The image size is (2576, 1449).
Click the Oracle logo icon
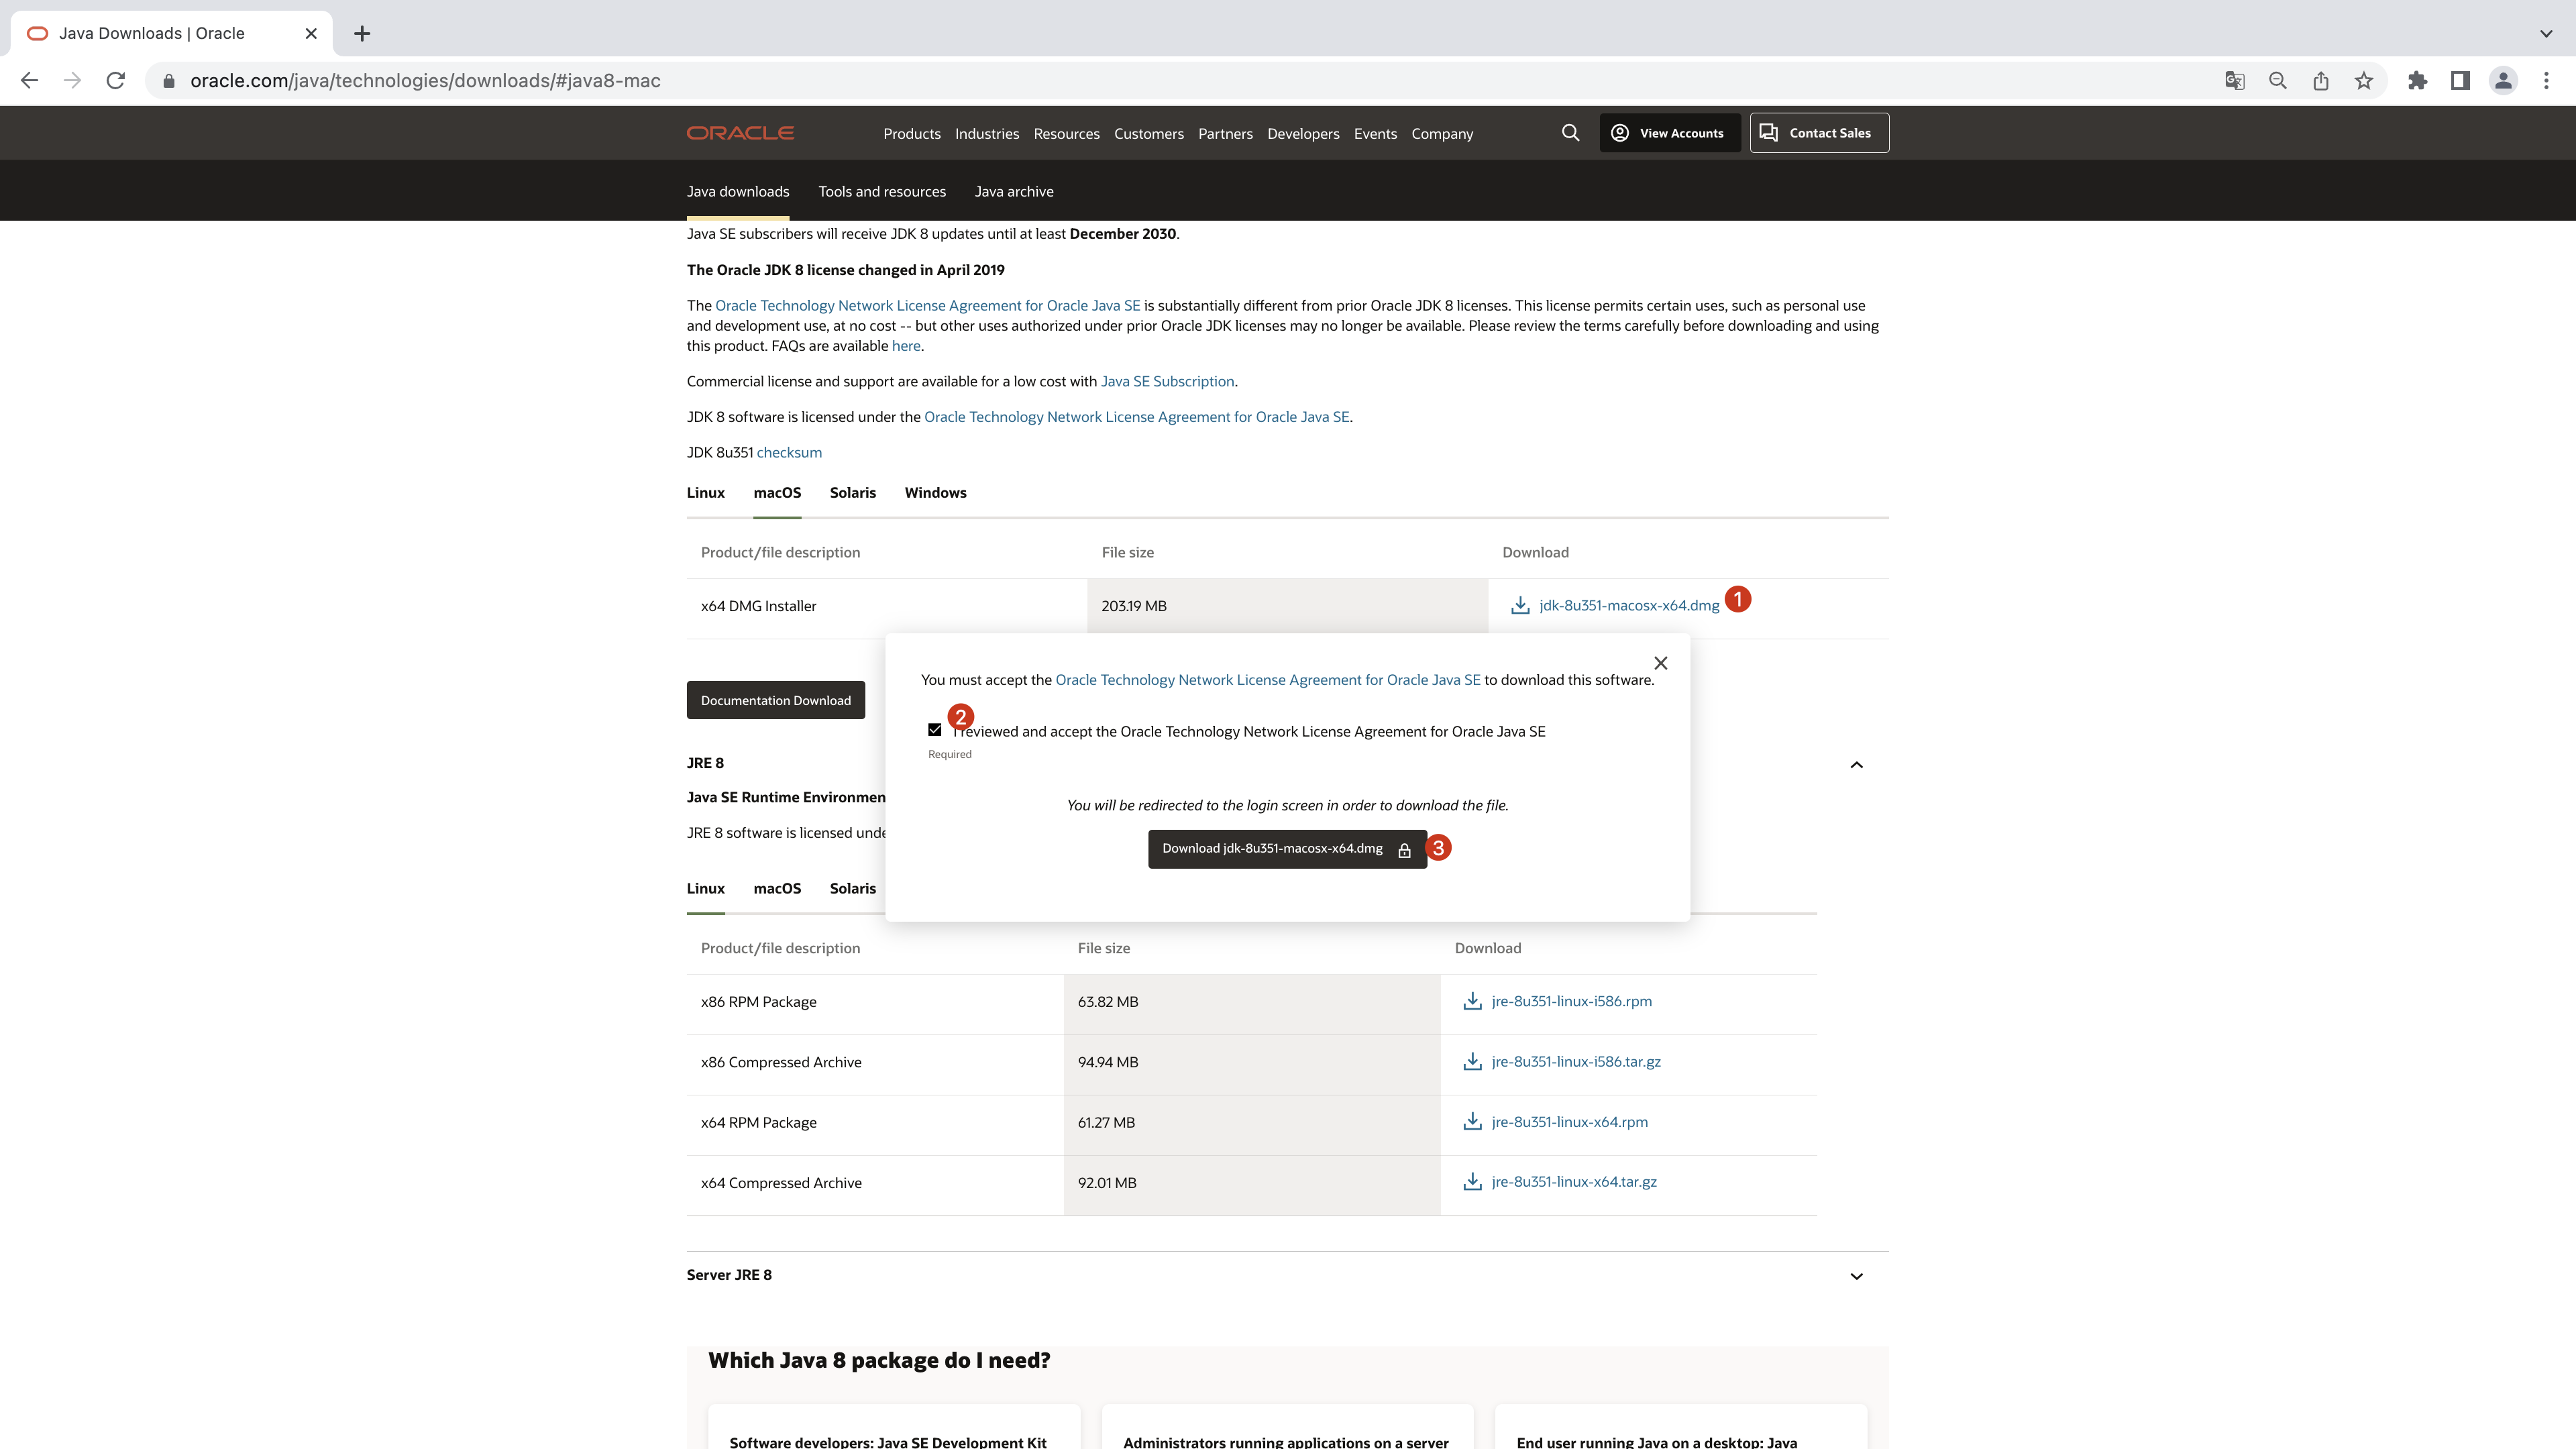point(741,133)
